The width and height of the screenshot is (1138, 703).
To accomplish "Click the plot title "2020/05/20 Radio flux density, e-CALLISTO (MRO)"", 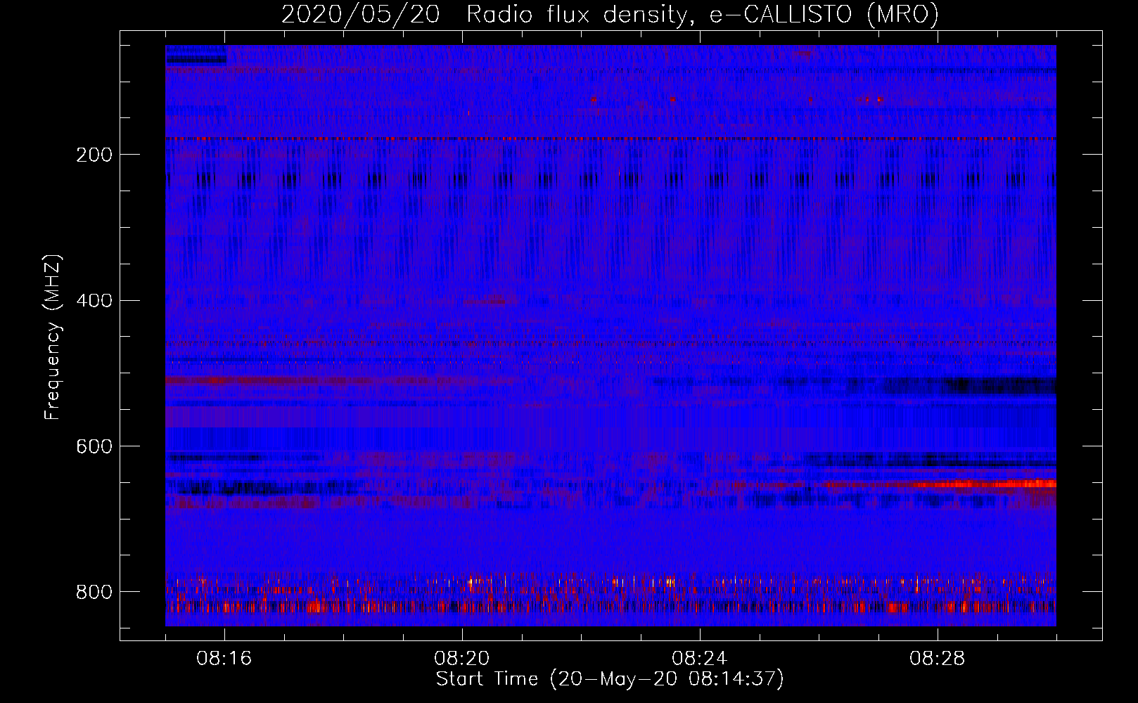I will click(610, 14).
